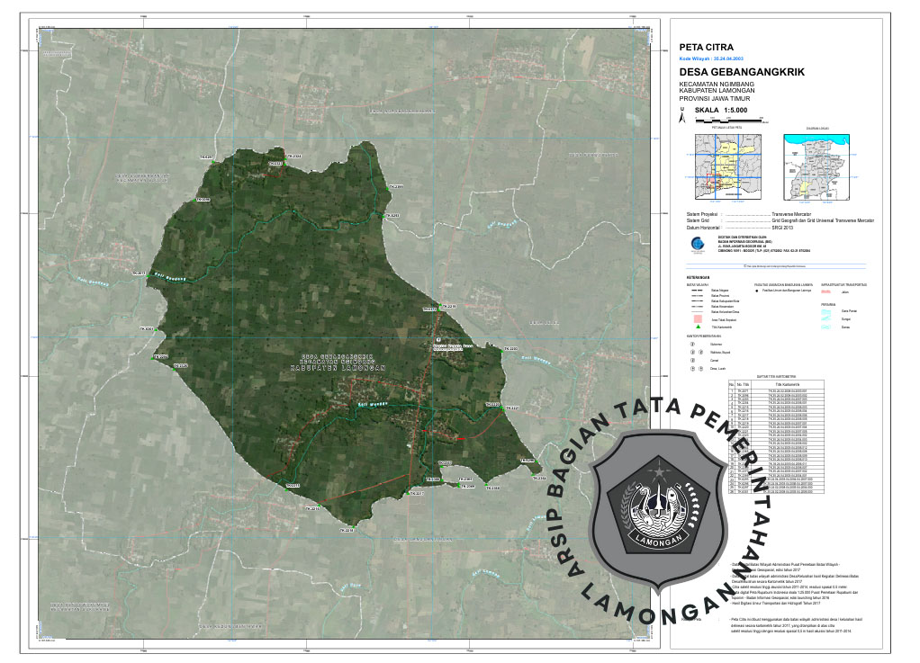
Task: Click the Kabupaten Lamongan label on the map
Action: (x=338, y=369)
